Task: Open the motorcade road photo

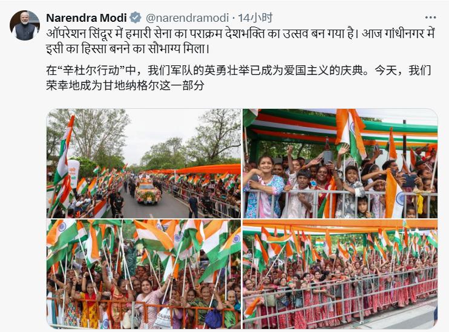Action: click(x=143, y=163)
